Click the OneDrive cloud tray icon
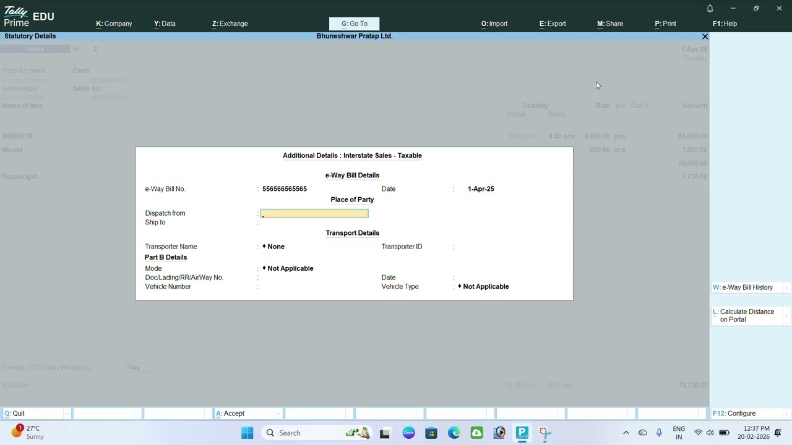This screenshot has width=792, height=445. pos(642,433)
